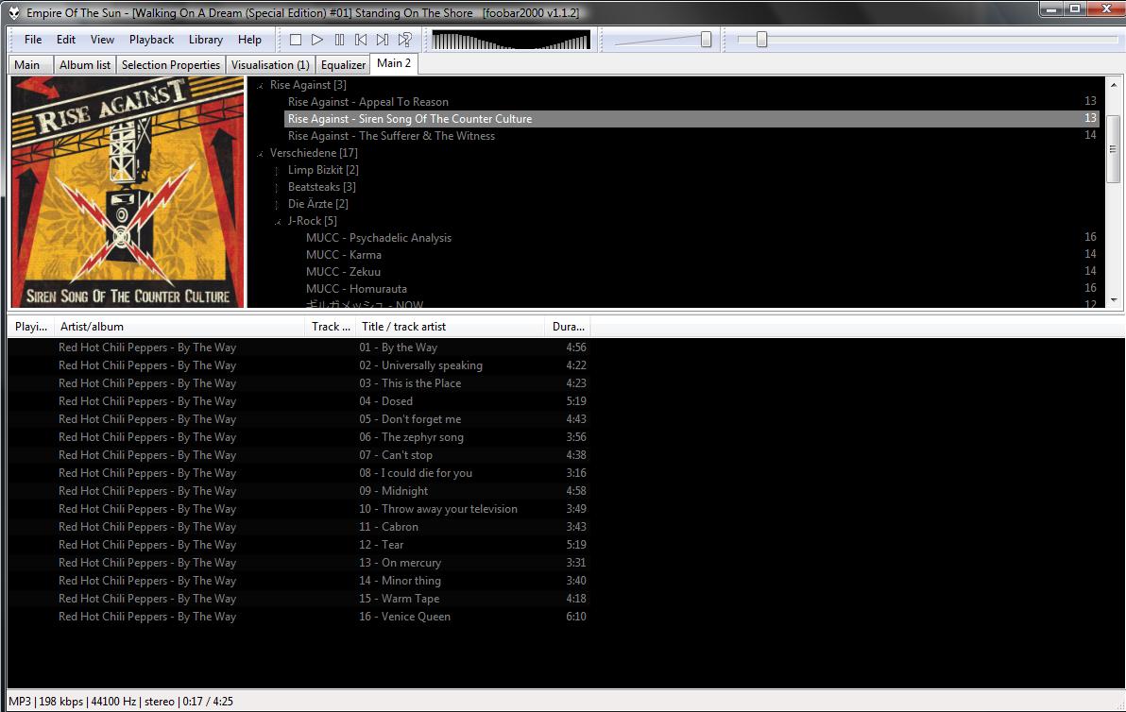Image resolution: width=1126 pixels, height=712 pixels.
Task: Open the File menu
Action: click(x=33, y=40)
